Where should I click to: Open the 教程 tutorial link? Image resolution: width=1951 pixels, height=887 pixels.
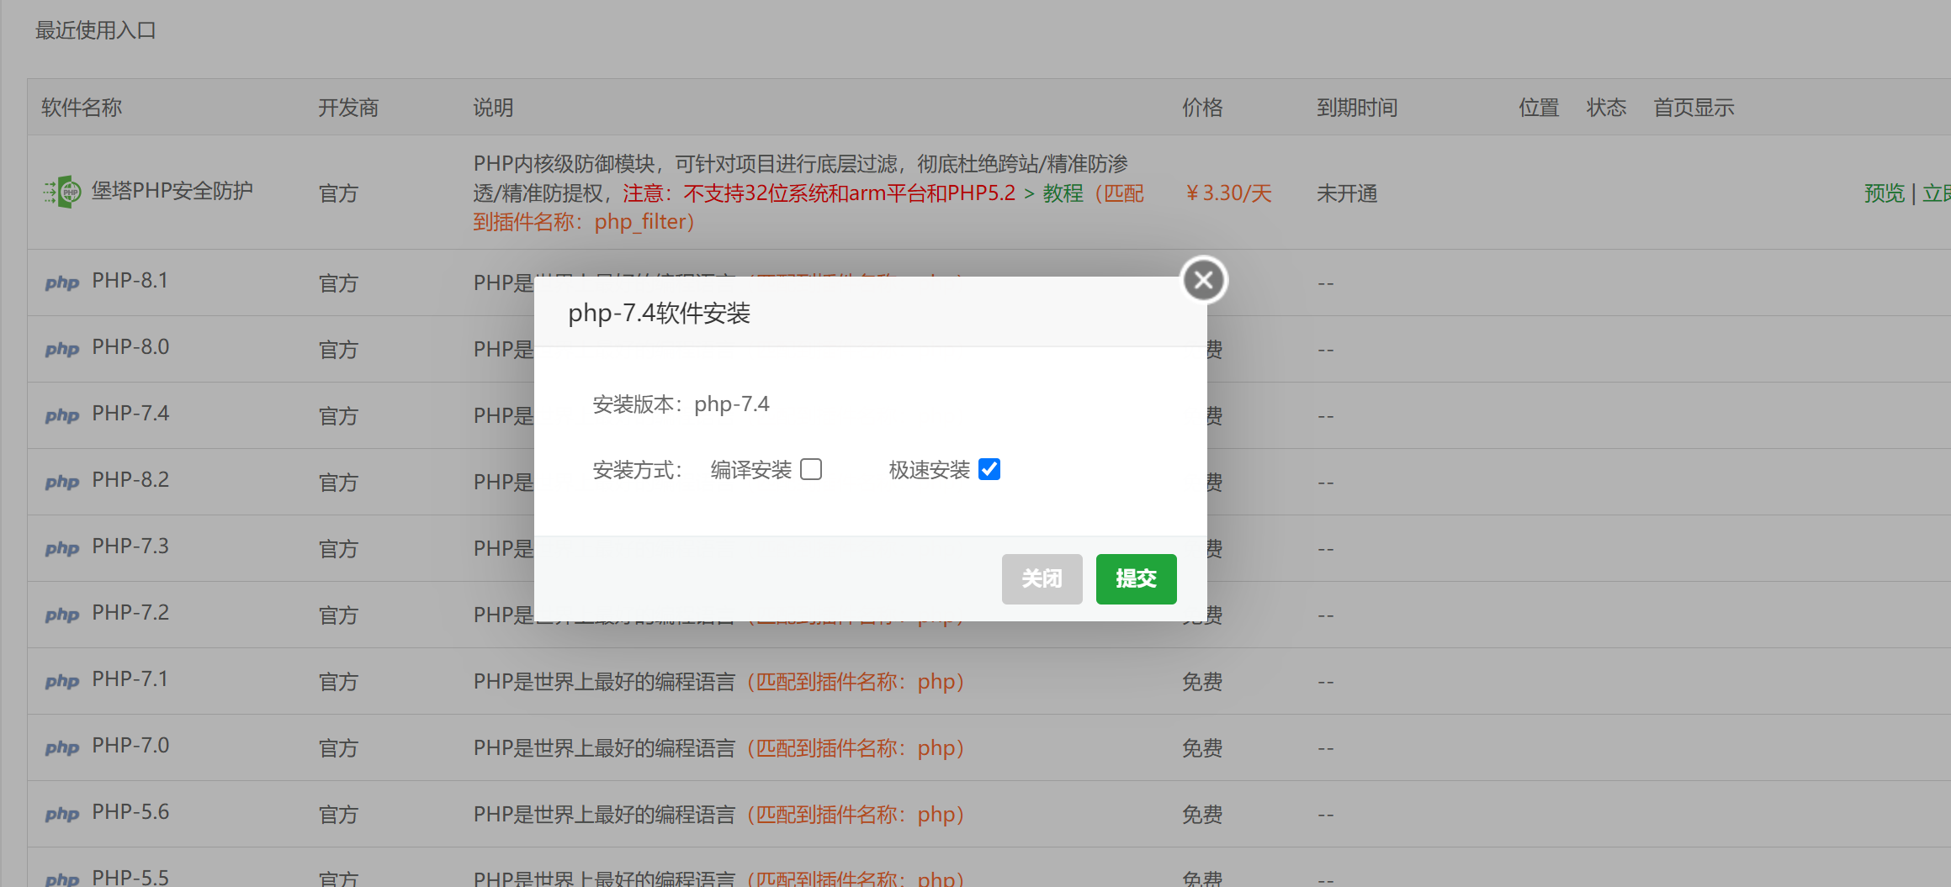[x=1063, y=193]
